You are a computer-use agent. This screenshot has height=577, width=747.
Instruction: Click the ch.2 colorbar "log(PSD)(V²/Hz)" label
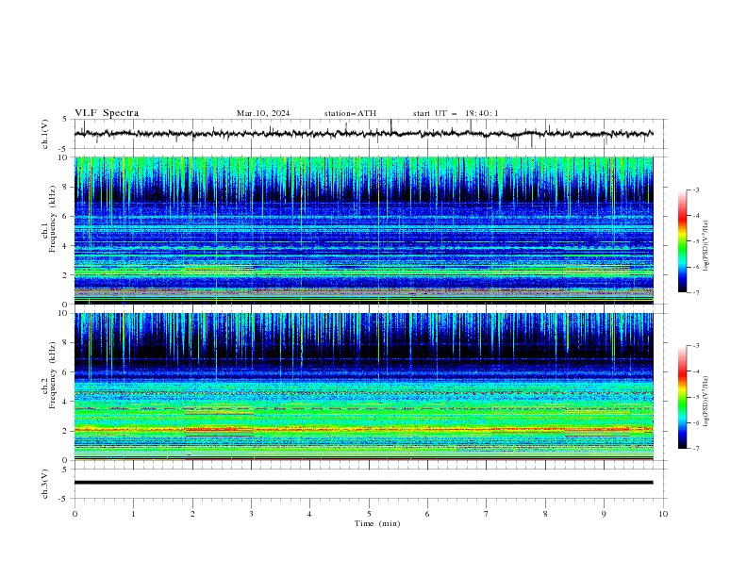click(x=706, y=401)
